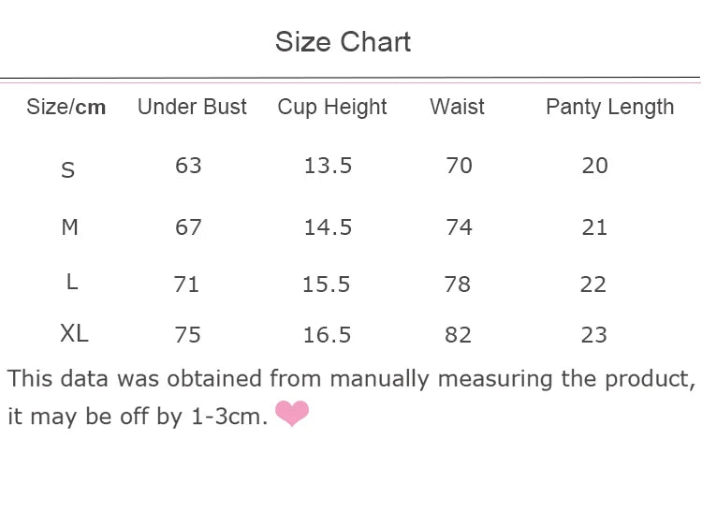This screenshot has width=702, height=511.
Task: Click the Under Bust value 63
Action: pos(188,166)
